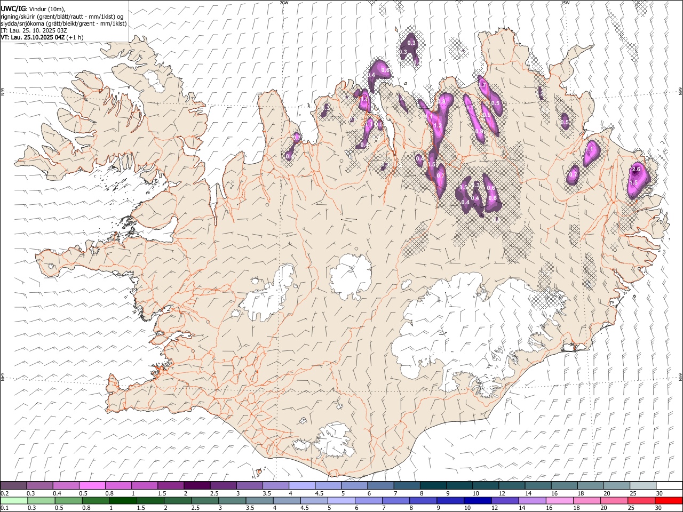
Task: Pick the bright pink 0.5 snow legend swatch
Action: 92,486
